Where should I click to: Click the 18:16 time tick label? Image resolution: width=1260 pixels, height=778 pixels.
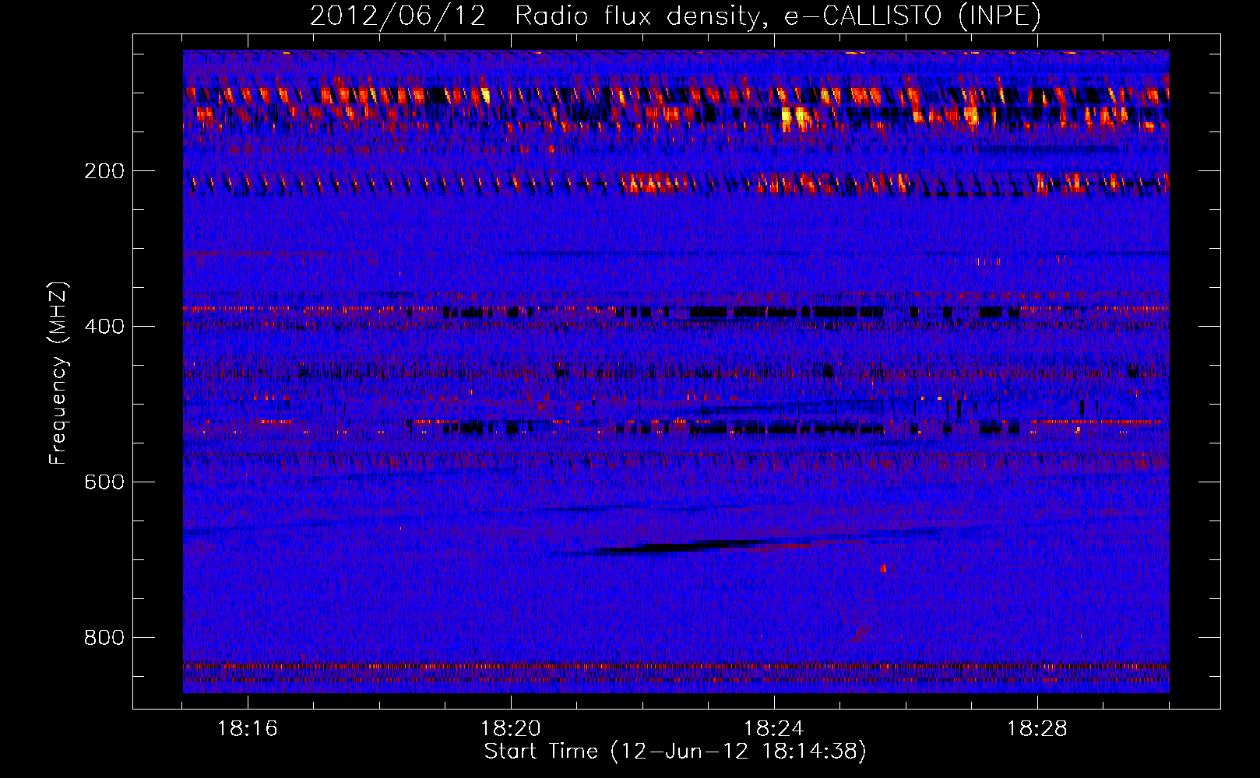[248, 729]
